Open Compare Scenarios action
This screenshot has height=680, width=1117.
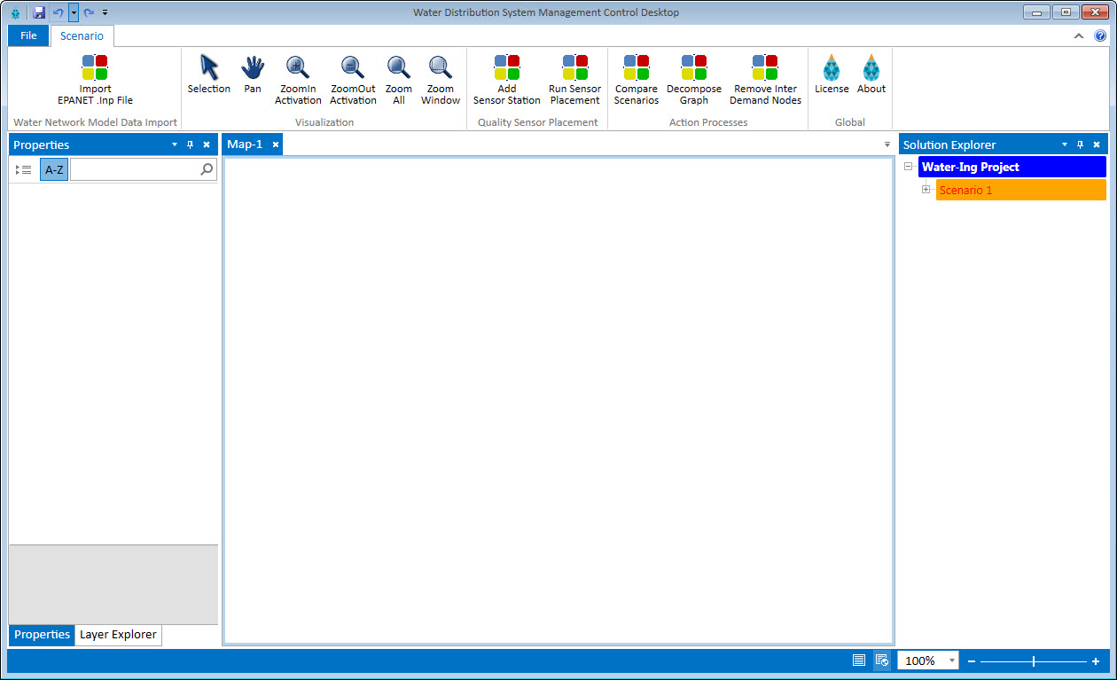click(x=637, y=68)
